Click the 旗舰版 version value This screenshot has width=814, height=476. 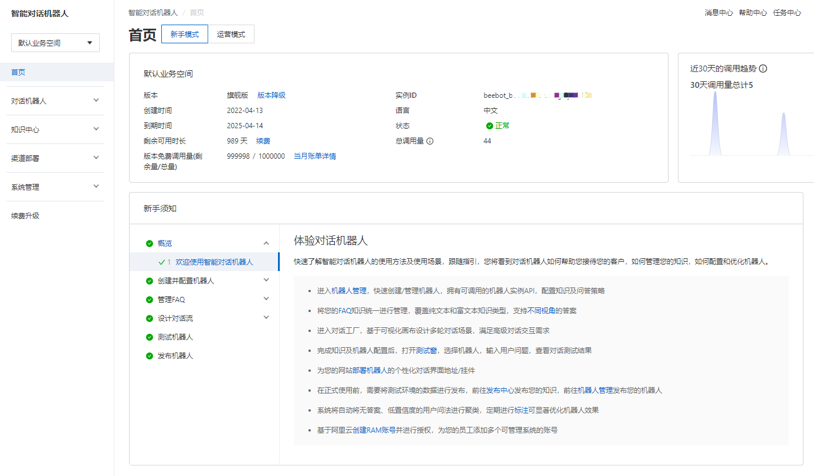[x=238, y=95]
